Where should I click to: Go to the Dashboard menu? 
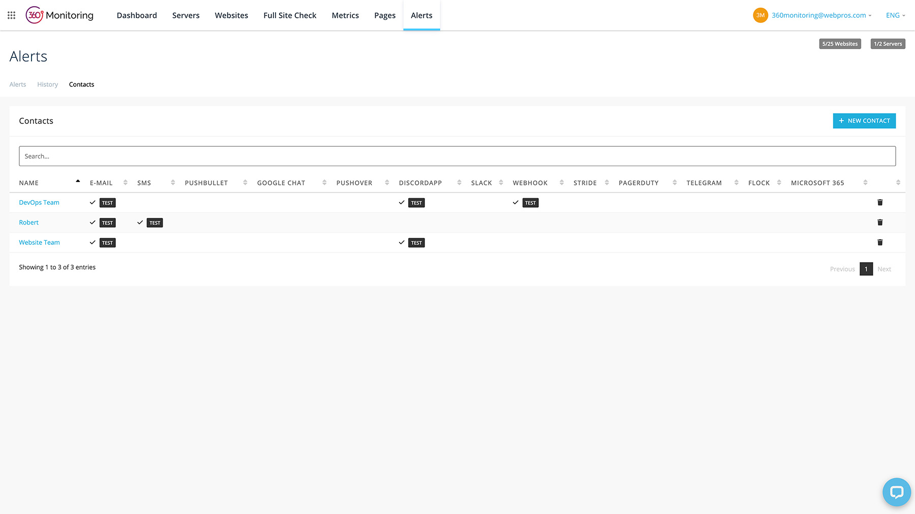click(x=137, y=15)
